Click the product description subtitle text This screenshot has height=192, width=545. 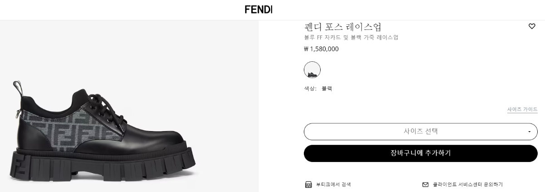click(351, 37)
